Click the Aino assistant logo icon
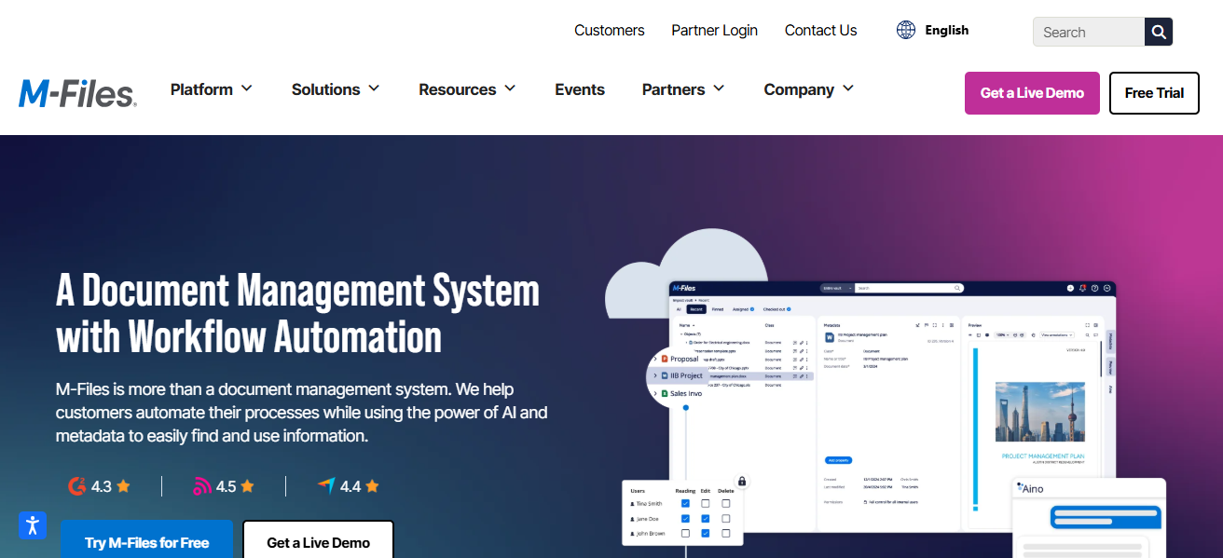 [1020, 486]
